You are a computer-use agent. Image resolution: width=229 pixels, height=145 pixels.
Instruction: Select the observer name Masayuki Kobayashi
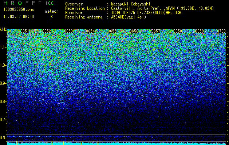pos(131,4)
